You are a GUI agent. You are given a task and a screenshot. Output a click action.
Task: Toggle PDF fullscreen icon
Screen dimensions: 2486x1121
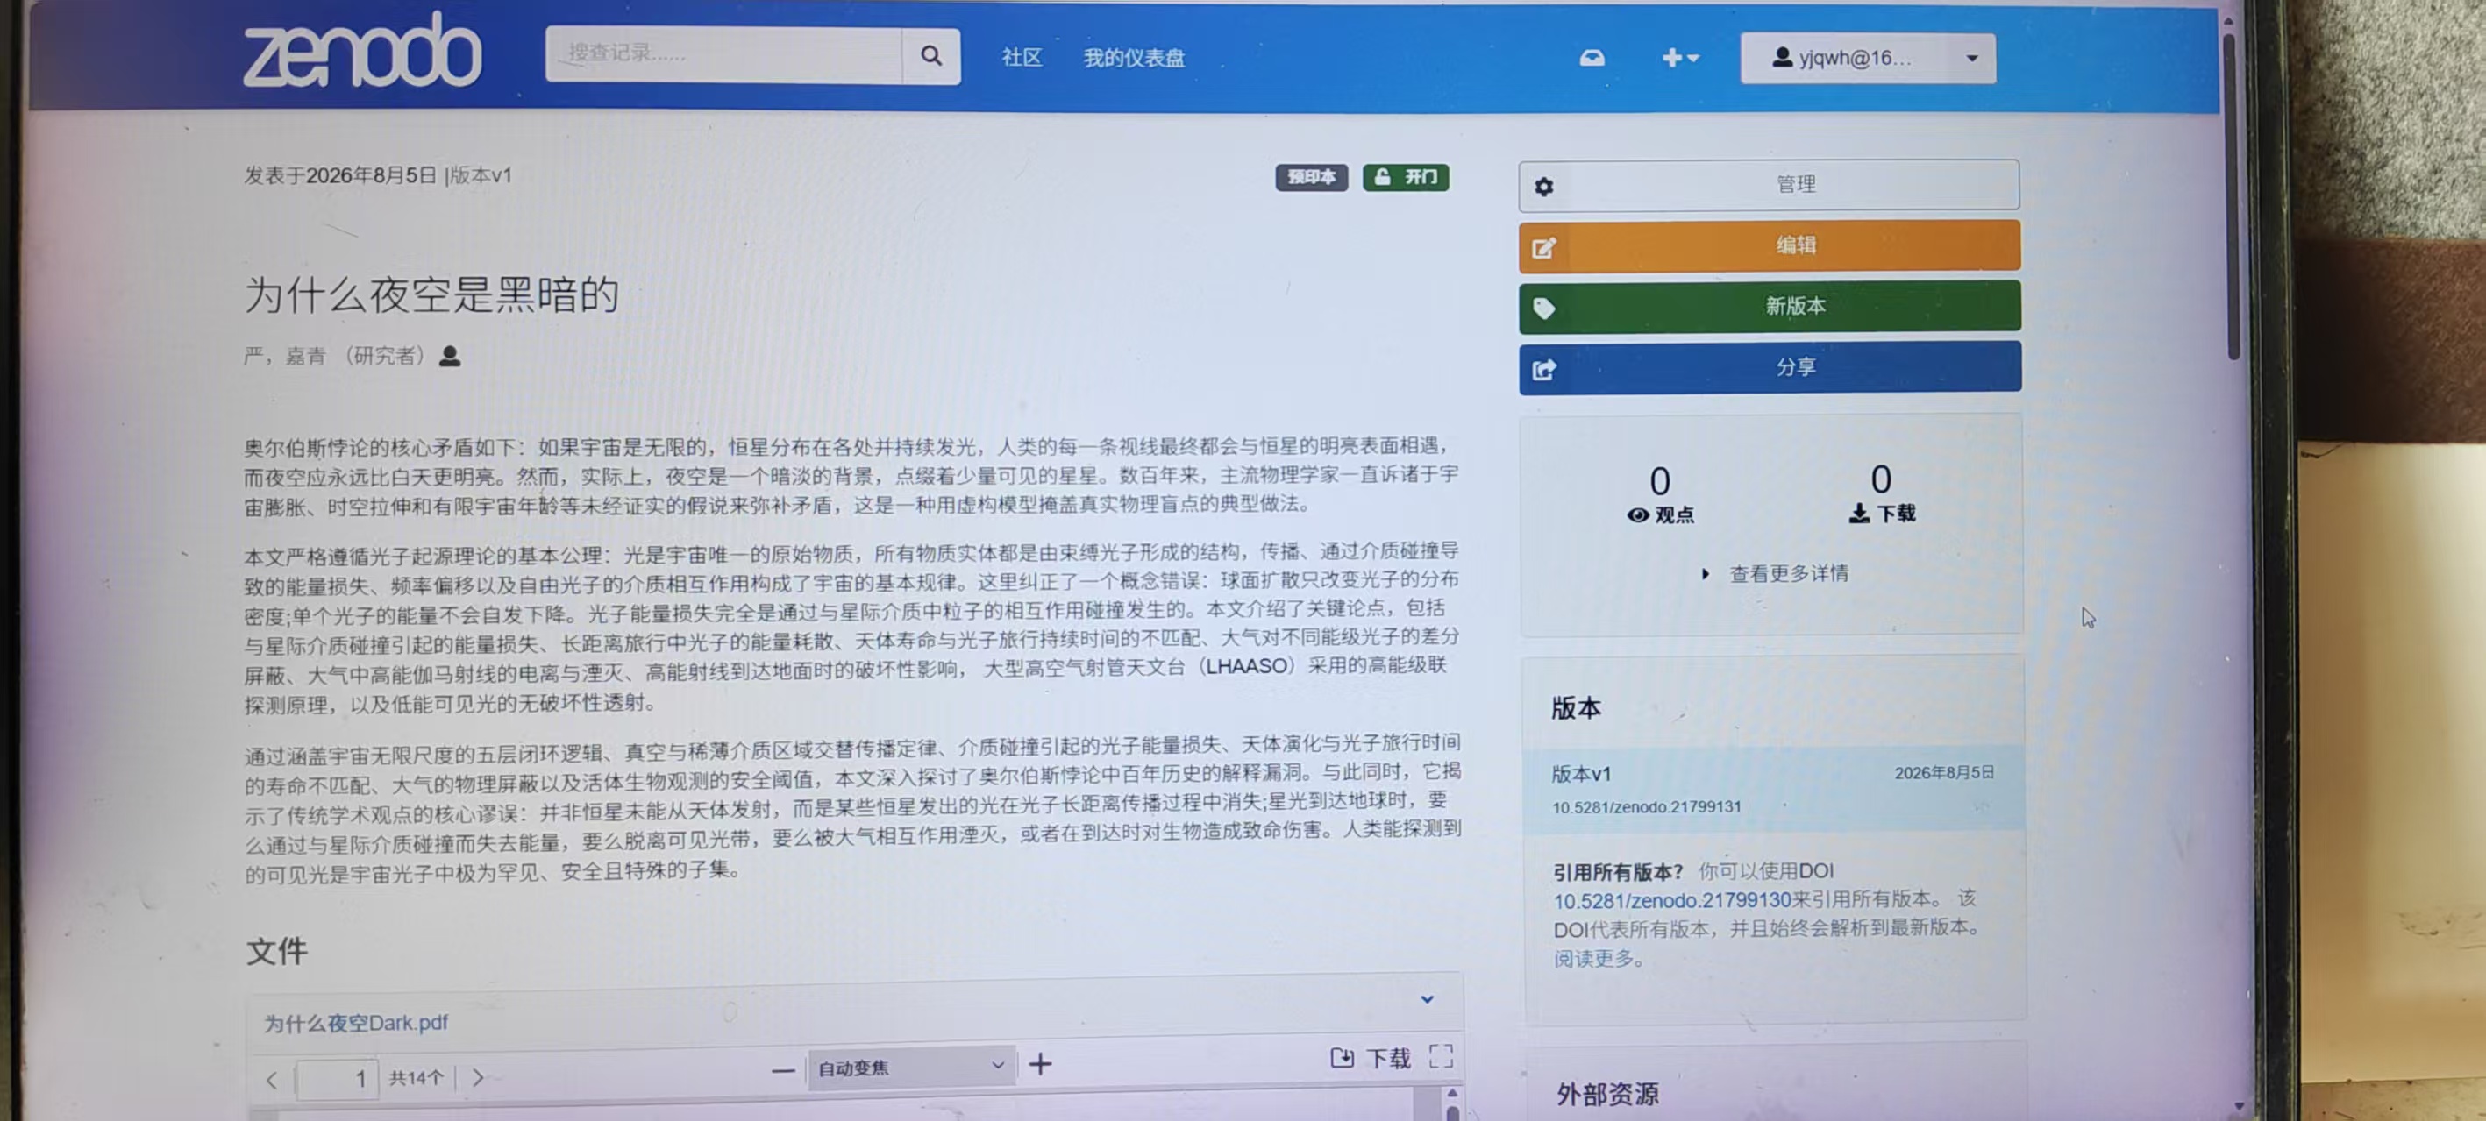pos(1441,1056)
